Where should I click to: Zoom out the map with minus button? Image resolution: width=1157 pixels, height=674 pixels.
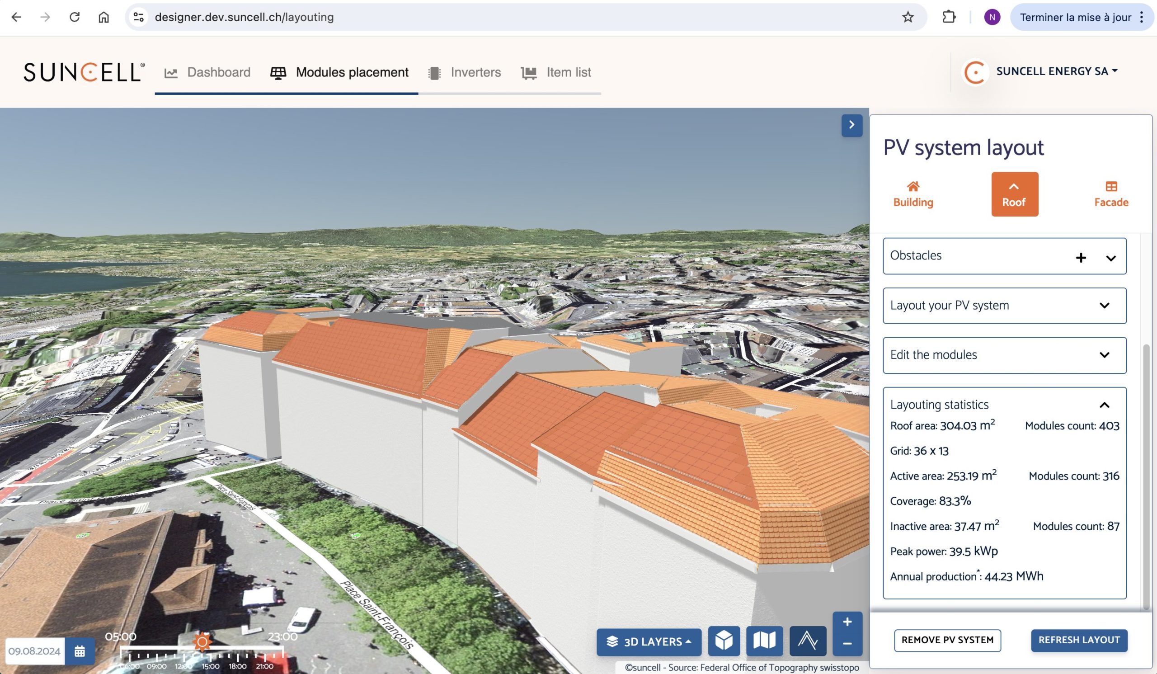(x=847, y=644)
